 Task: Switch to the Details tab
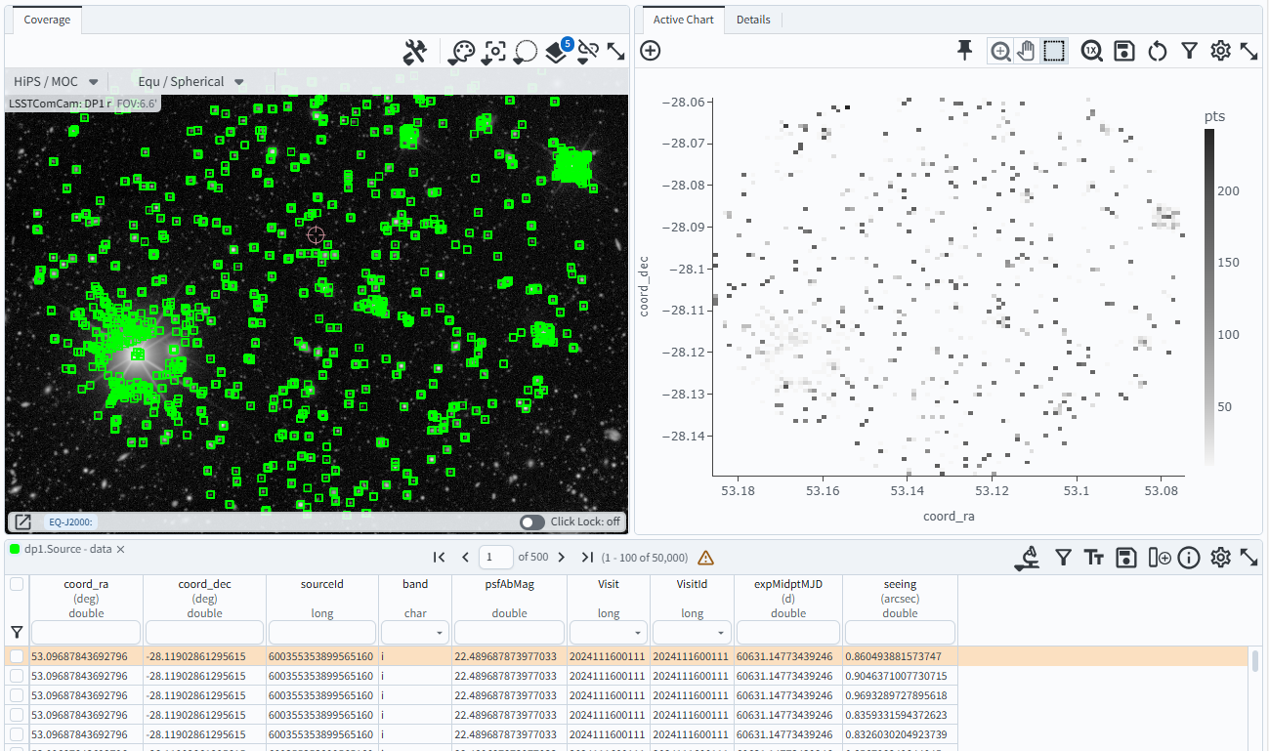click(x=753, y=20)
